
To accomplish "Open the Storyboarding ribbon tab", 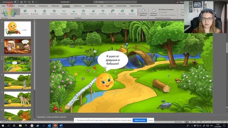I will tap(121, 6).
